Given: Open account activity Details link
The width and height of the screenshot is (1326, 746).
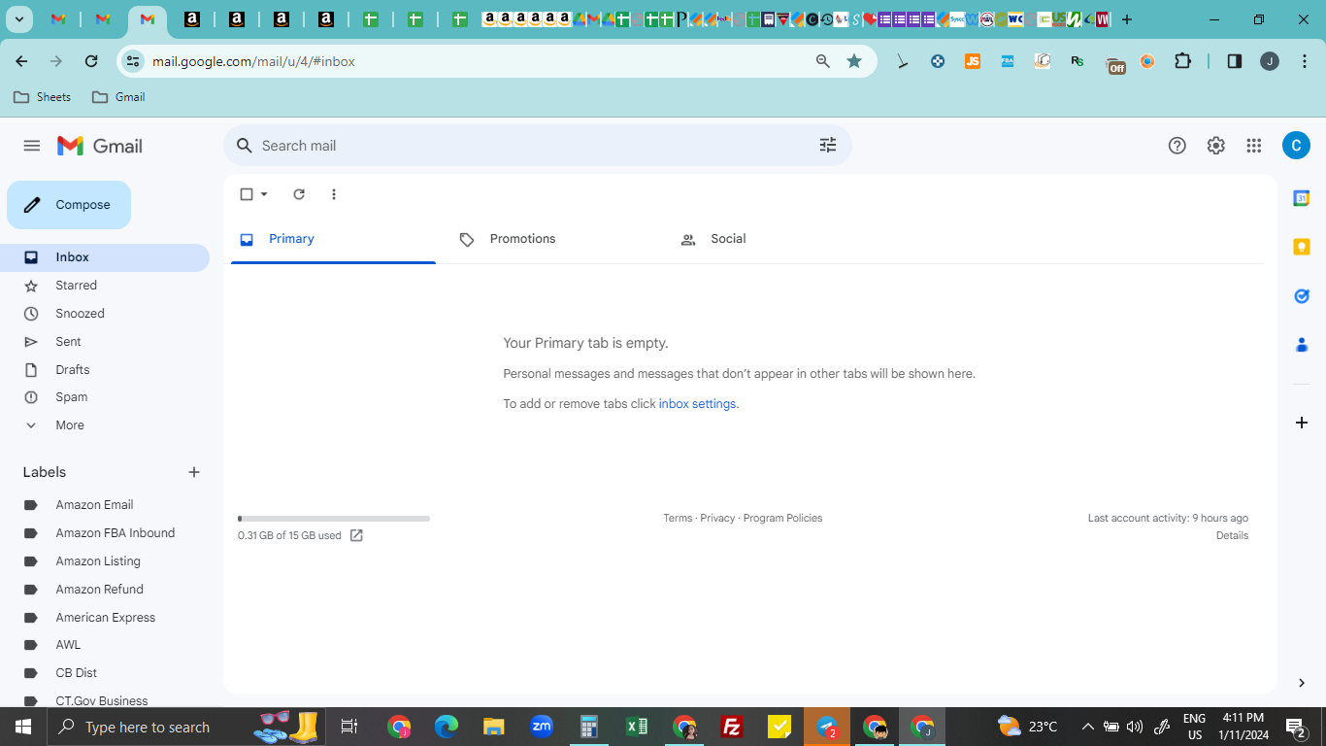Looking at the screenshot, I should [1232, 536].
